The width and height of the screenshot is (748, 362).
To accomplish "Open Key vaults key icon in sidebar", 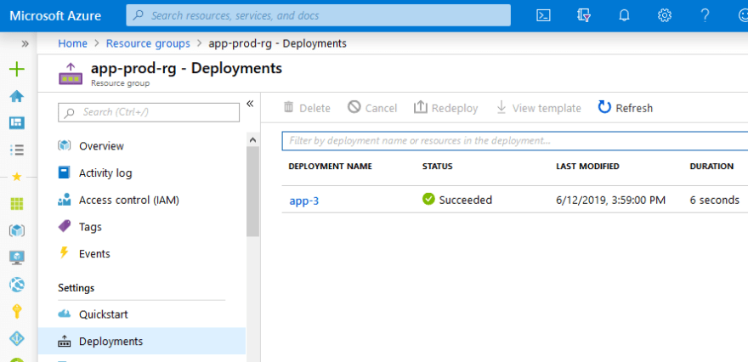I will click(x=17, y=312).
